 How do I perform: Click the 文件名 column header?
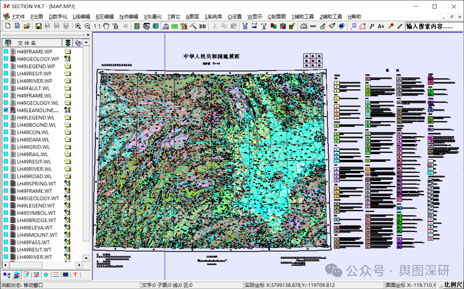27,43
